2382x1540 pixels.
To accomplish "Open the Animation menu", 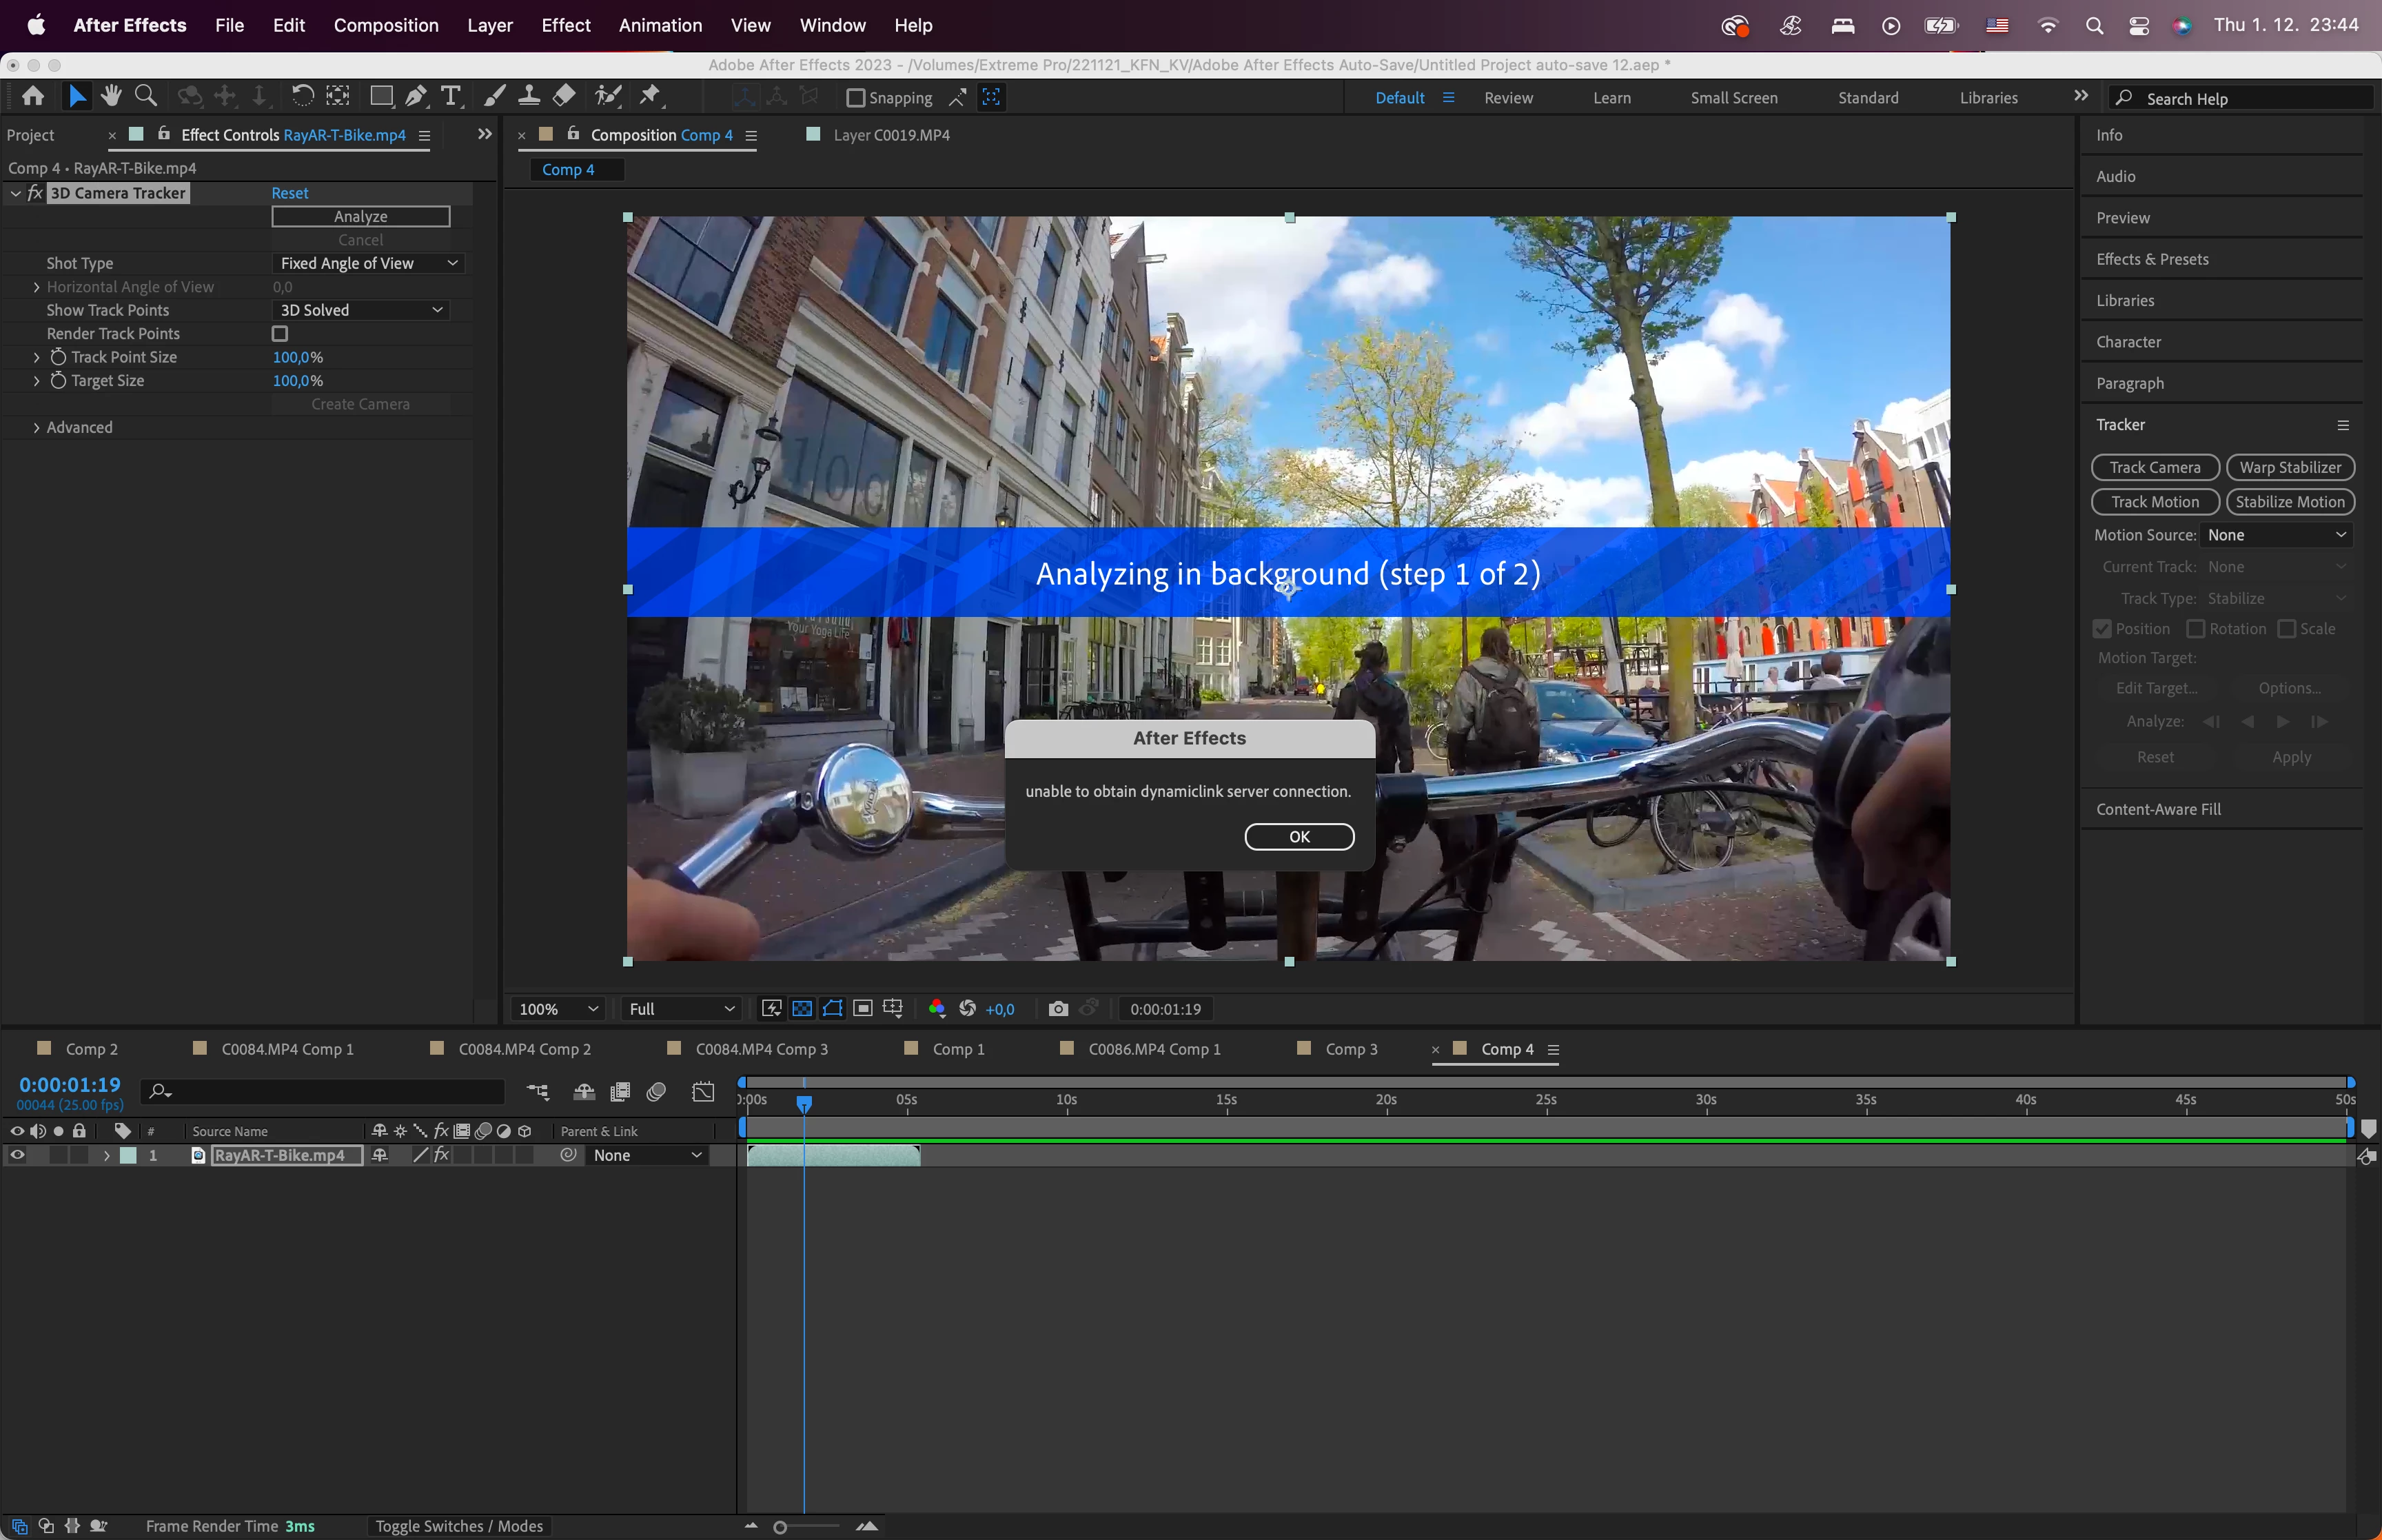I will pyautogui.click(x=660, y=25).
